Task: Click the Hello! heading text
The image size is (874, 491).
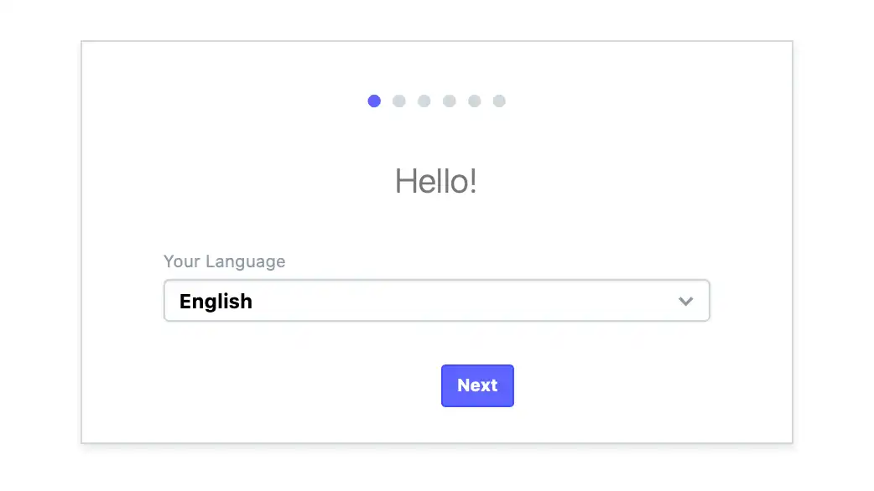Action: pos(436,182)
